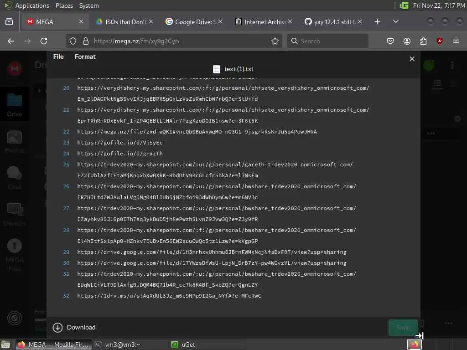Click line 32 1drv.ms link text
Image resolution: width=467 pixels, height=350 pixels.
[x=169, y=296]
